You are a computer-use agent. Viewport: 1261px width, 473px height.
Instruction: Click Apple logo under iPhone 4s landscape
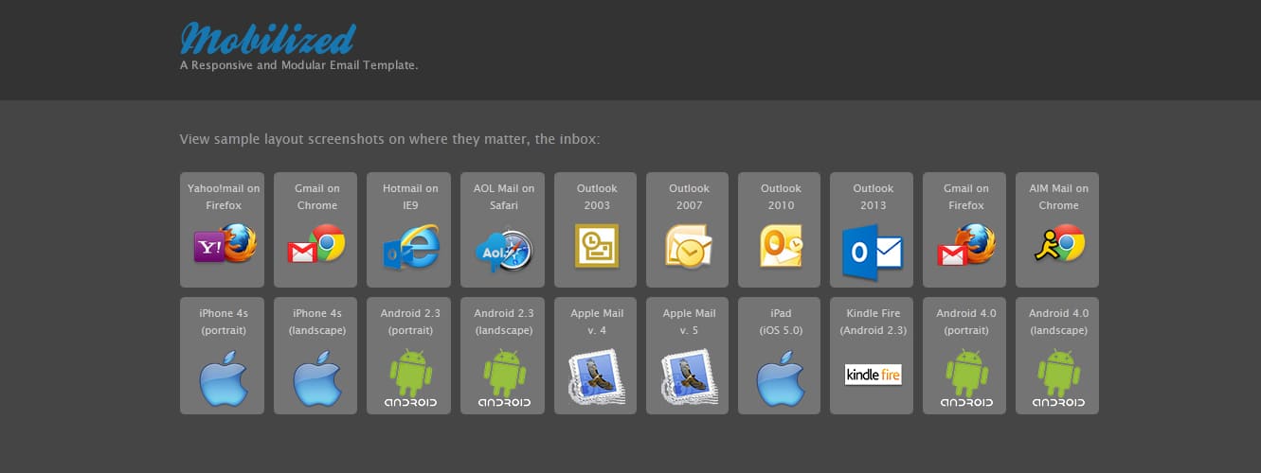click(316, 378)
